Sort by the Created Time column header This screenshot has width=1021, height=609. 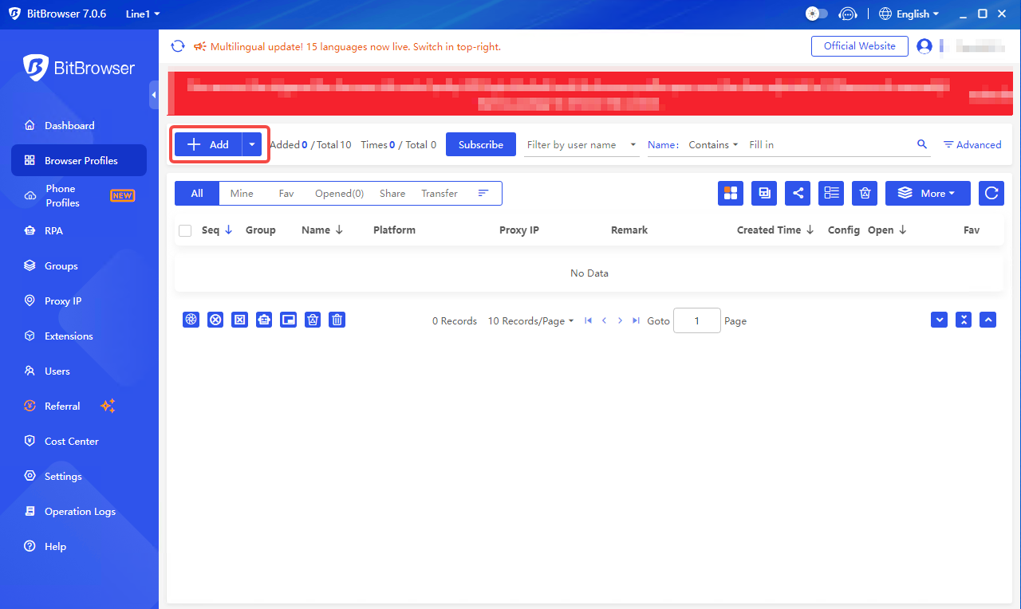tap(775, 230)
